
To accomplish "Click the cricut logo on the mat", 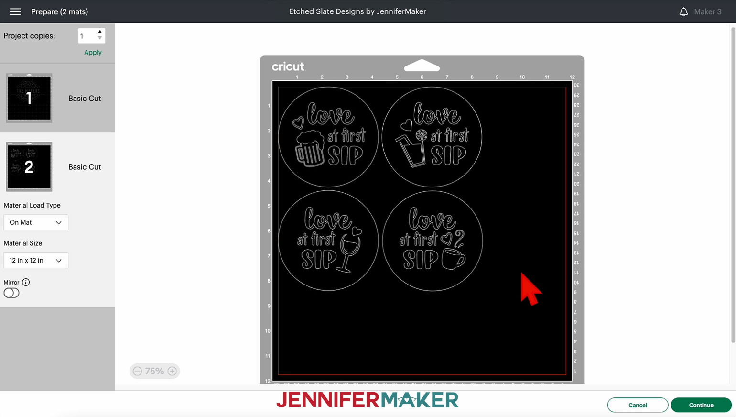I will click(288, 66).
